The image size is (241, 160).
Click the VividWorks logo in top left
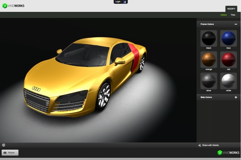tap(13, 6)
